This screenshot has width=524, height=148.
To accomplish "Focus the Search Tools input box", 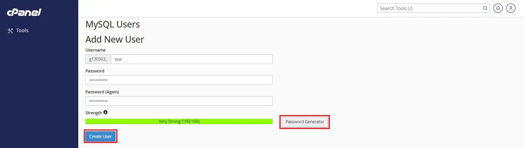I will coord(430,8).
